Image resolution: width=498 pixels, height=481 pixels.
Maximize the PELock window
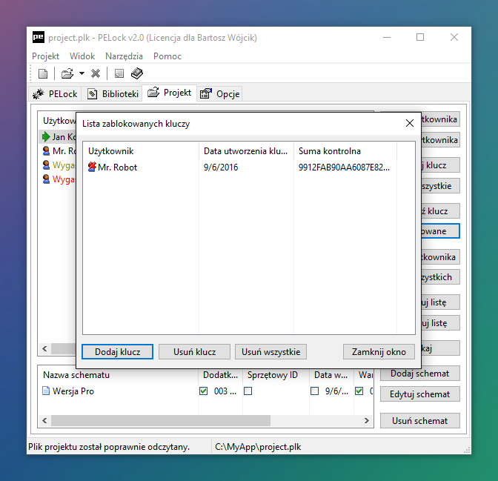pyautogui.click(x=420, y=37)
